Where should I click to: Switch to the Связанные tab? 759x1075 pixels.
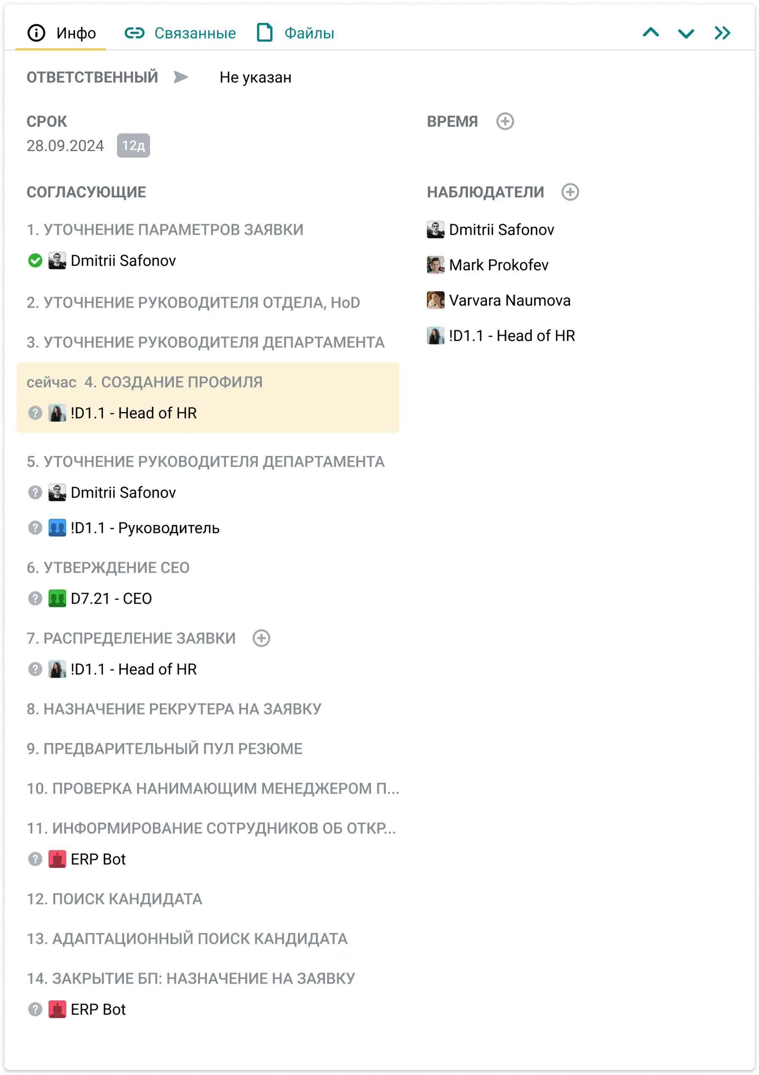point(180,33)
